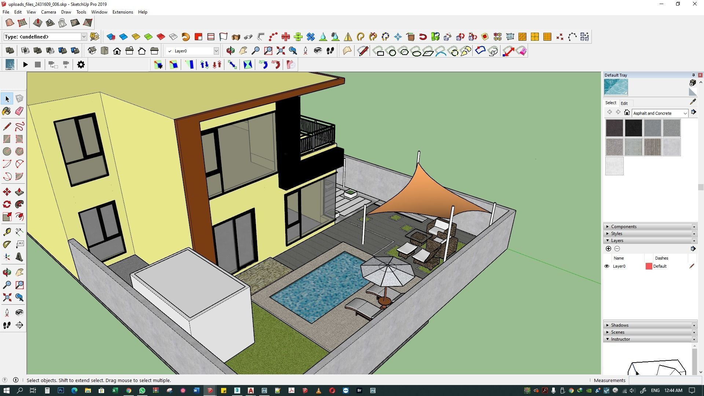
Task: Add a new layer with plus button
Action: pyautogui.click(x=608, y=249)
